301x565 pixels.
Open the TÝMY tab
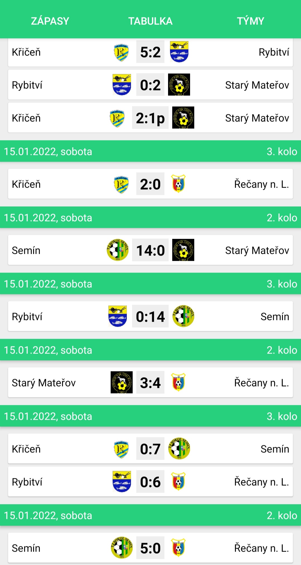point(251,21)
